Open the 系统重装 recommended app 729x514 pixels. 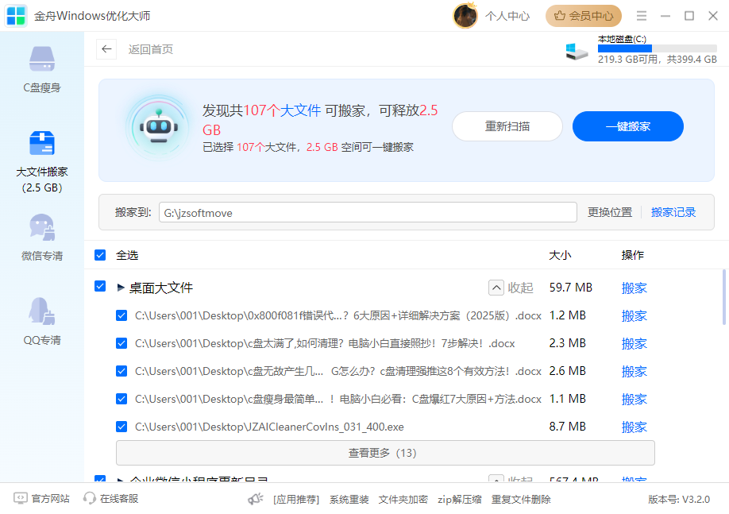click(349, 500)
